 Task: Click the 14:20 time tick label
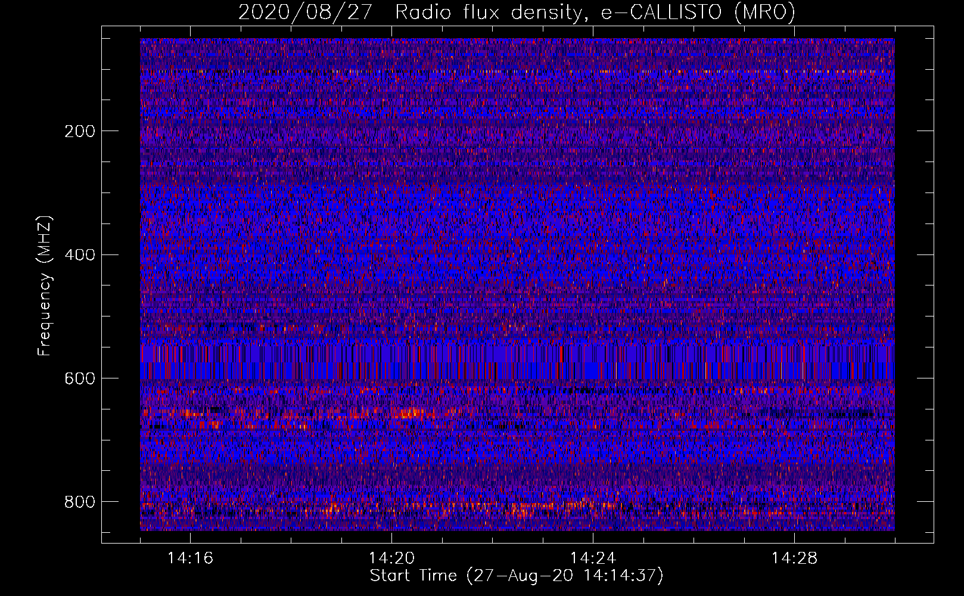coord(391,558)
